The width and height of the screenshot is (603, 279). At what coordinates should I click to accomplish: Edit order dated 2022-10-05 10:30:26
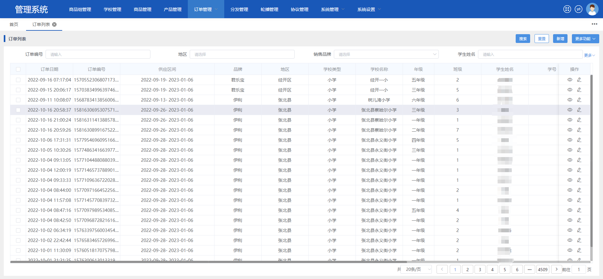click(x=579, y=150)
